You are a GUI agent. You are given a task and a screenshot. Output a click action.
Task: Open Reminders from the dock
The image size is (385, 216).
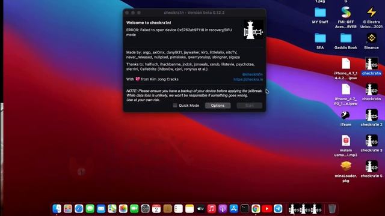tap(178, 209)
